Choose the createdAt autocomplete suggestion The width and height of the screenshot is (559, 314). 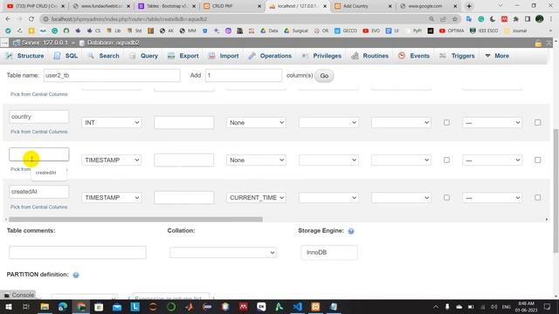(x=46, y=173)
